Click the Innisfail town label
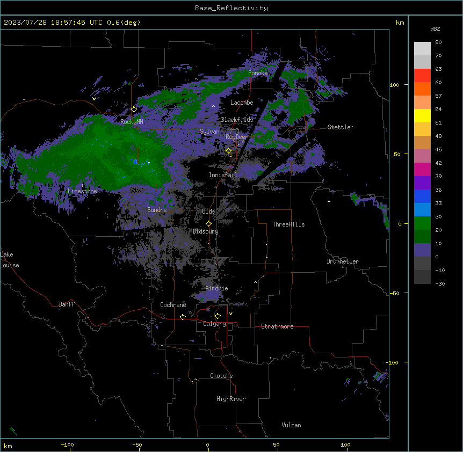This screenshot has width=463, height=452. pos(223,175)
